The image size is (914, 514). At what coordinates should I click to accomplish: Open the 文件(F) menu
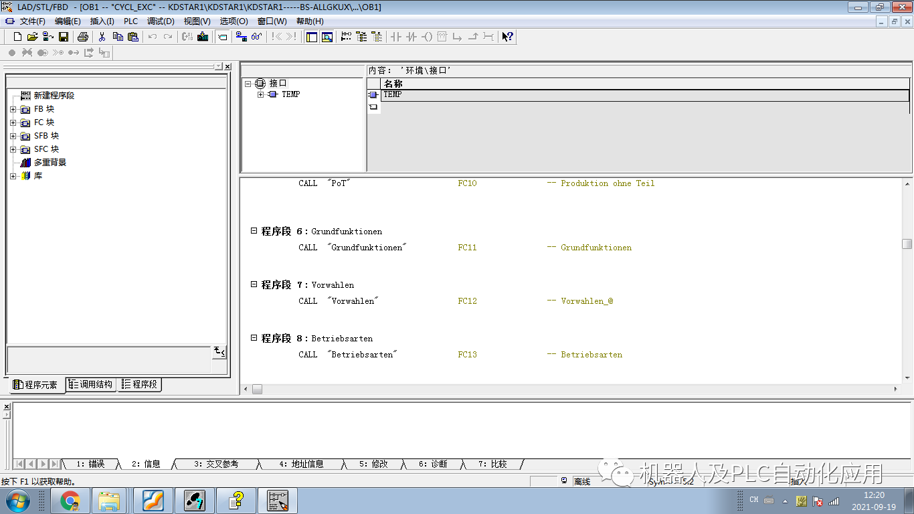point(32,21)
